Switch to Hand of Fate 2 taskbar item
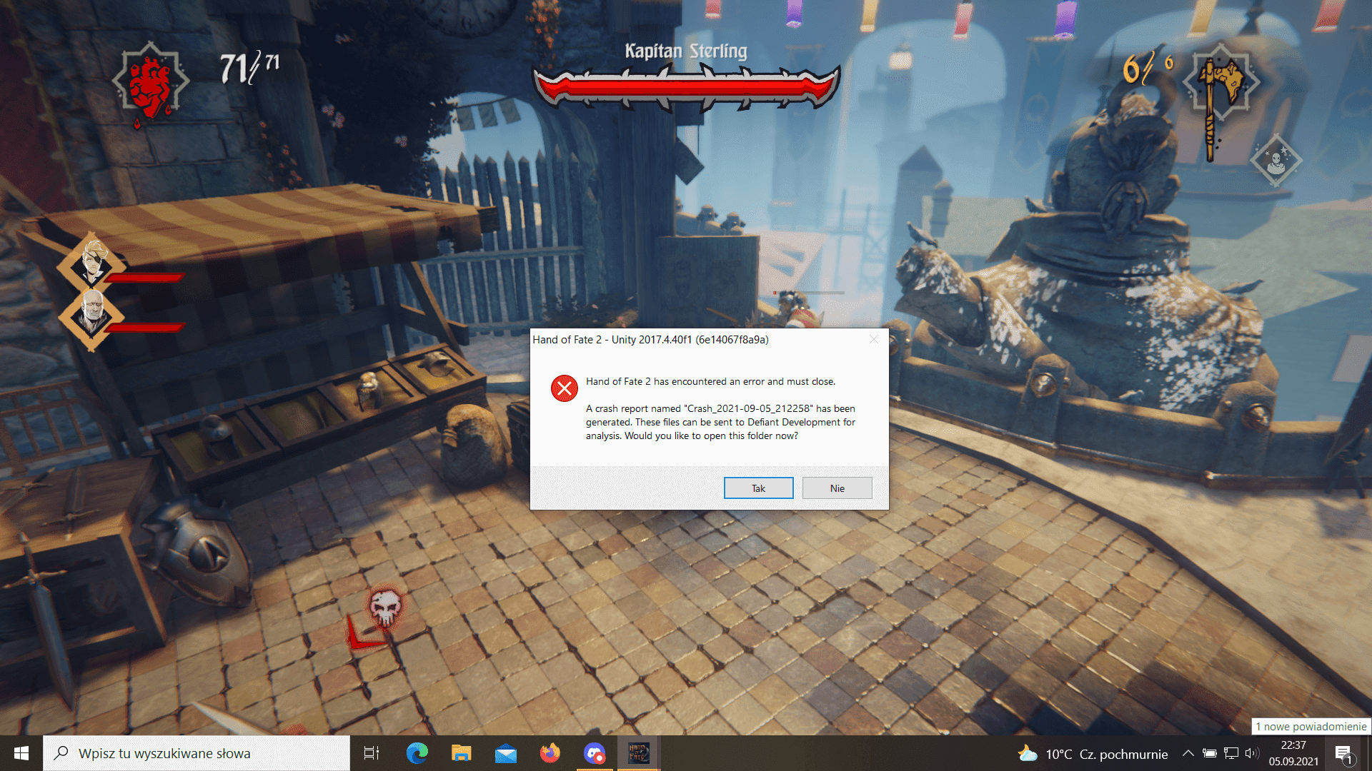Viewport: 1372px width, 771px height. (x=638, y=753)
